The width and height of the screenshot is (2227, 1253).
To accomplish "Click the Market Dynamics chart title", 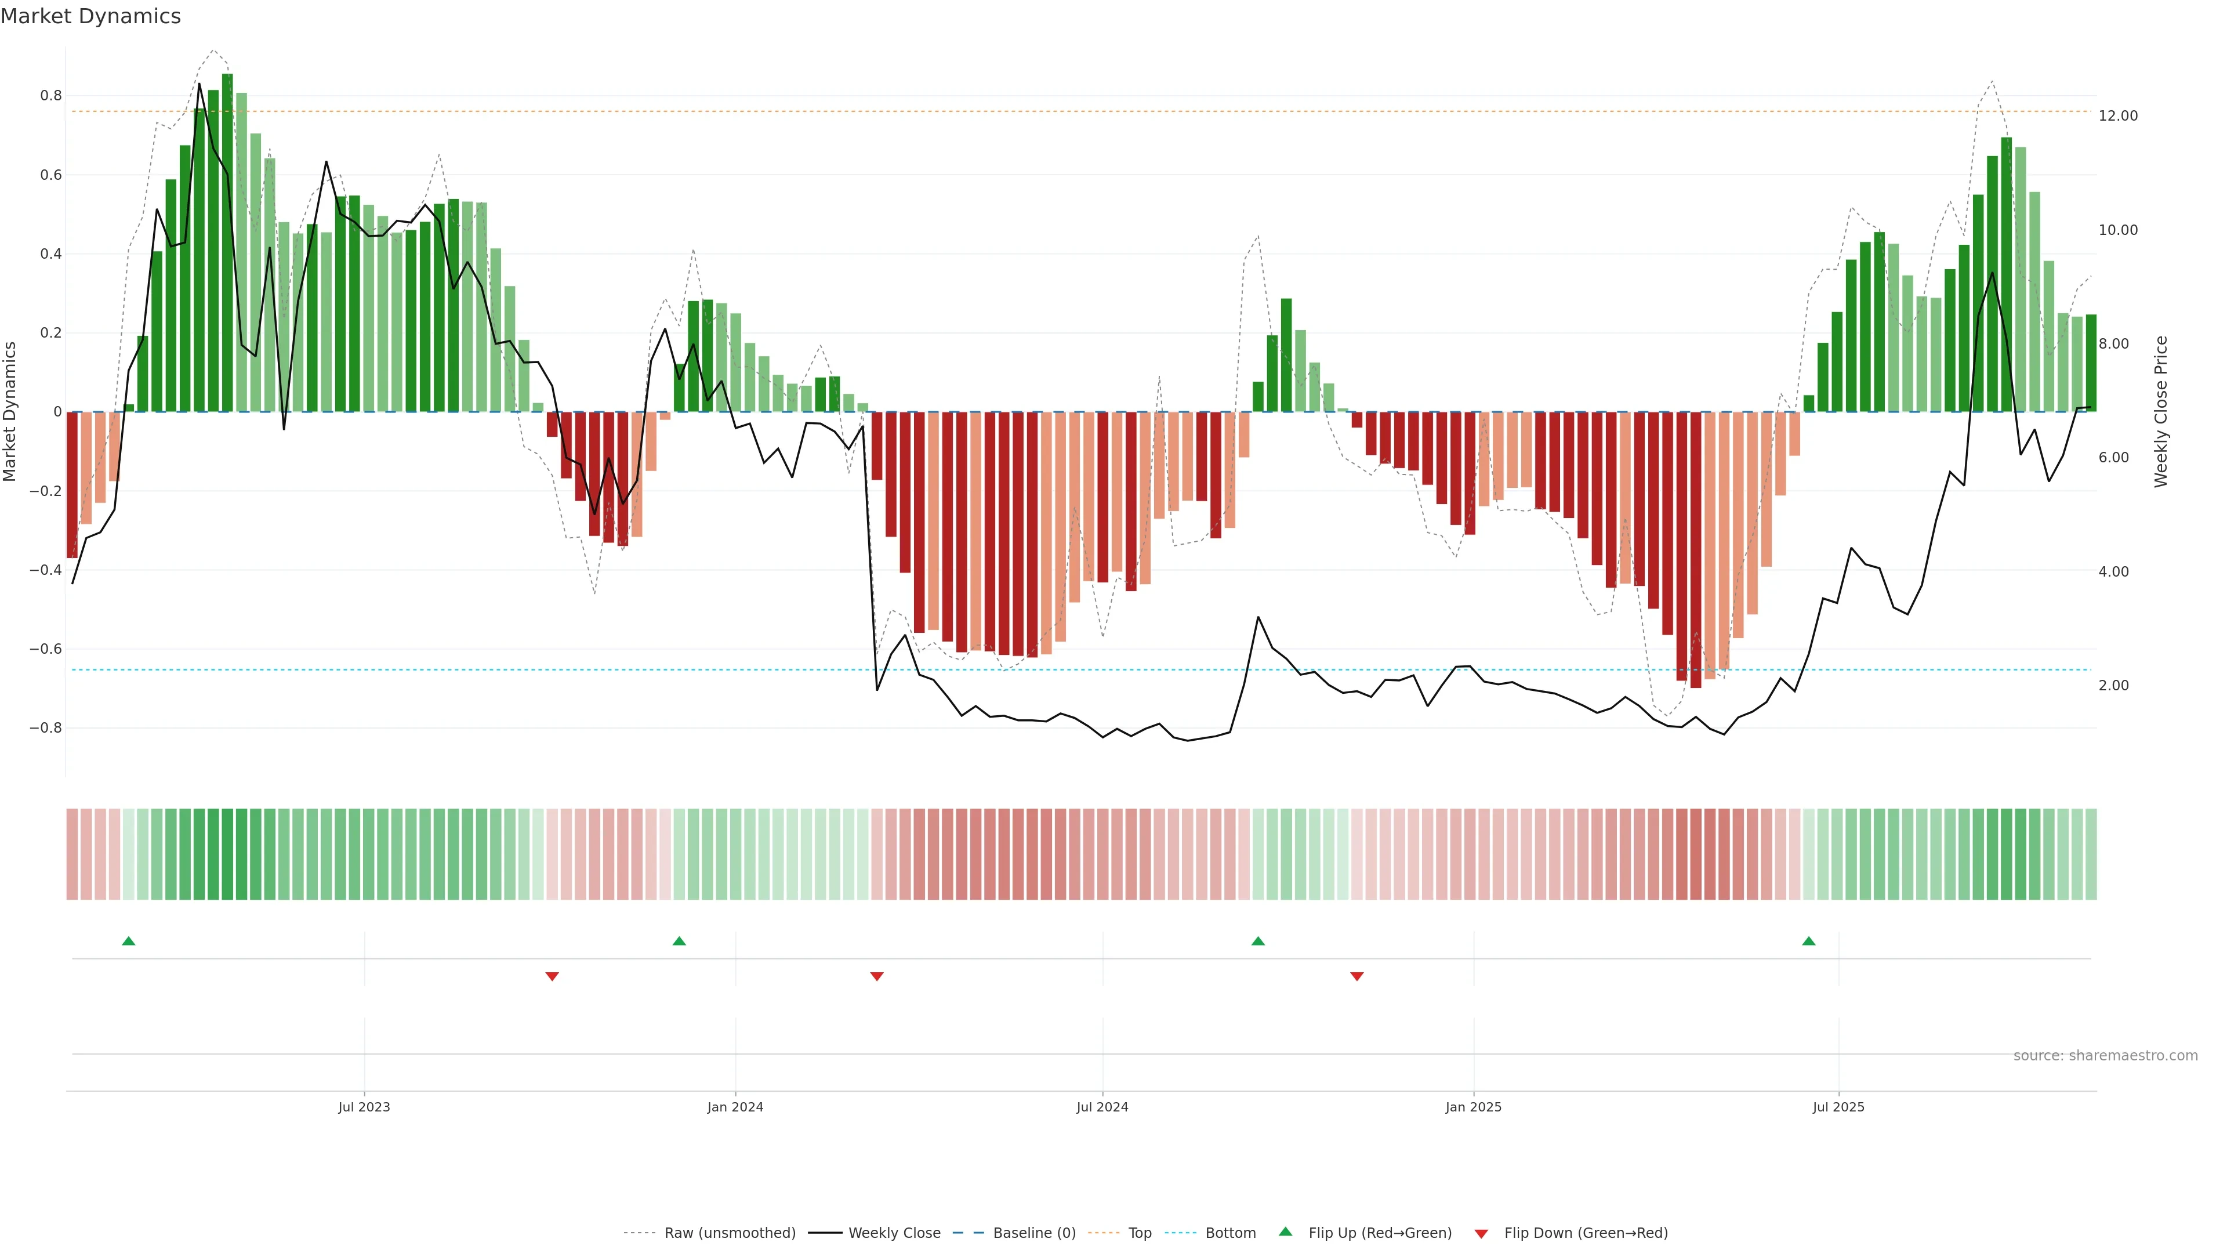I will point(91,16).
